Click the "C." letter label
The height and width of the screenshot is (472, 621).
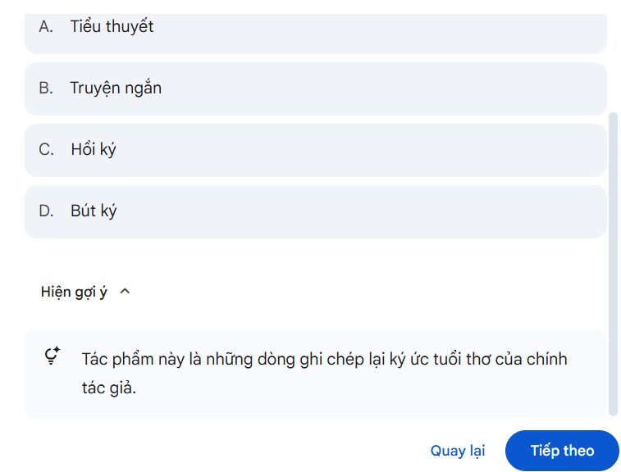(x=46, y=149)
